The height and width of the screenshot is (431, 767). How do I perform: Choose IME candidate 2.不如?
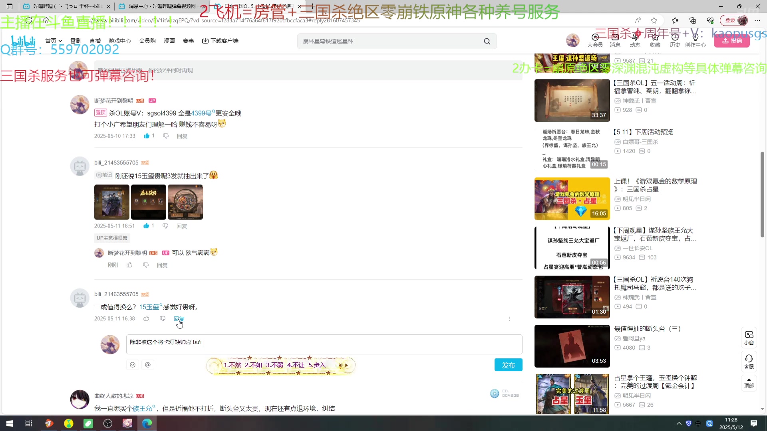(x=253, y=365)
